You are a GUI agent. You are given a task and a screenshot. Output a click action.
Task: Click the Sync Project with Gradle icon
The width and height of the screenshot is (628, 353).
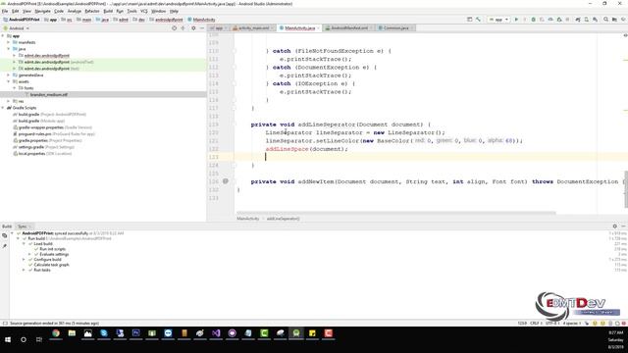pyautogui.click(x=578, y=20)
